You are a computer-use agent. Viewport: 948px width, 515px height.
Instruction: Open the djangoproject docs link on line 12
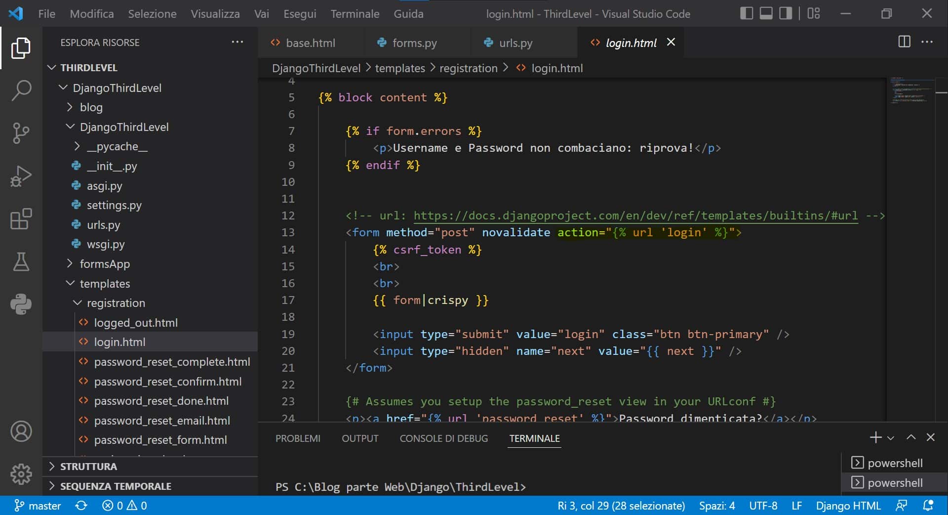click(635, 215)
